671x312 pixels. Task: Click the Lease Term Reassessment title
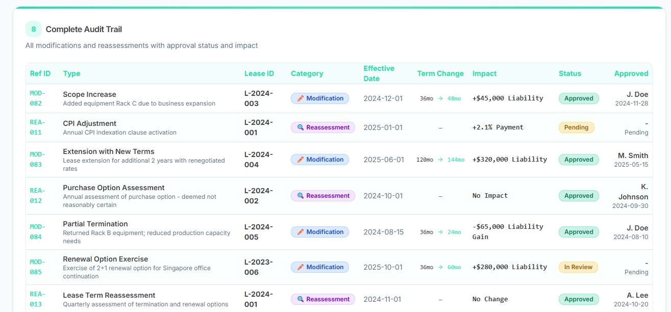[109, 295]
